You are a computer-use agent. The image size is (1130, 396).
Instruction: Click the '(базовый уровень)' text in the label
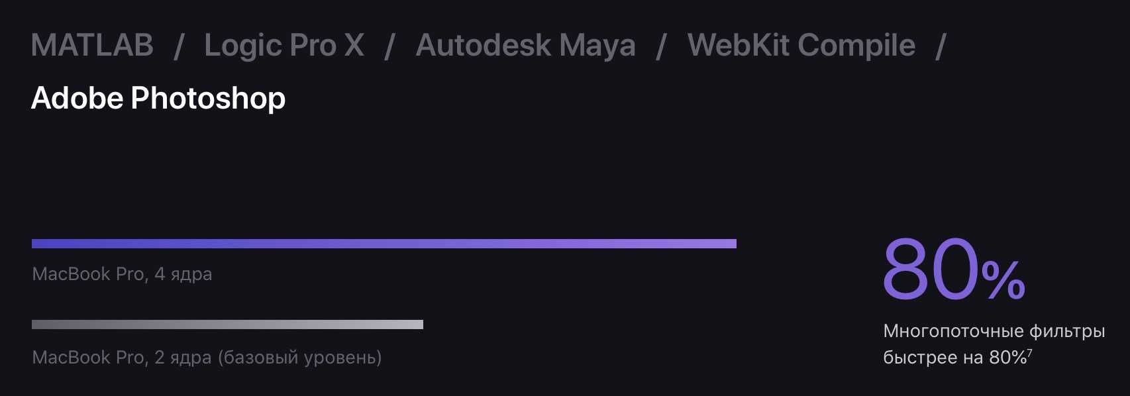[x=299, y=358]
